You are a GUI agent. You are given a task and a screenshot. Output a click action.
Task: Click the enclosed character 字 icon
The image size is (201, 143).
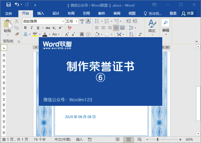pyautogui.click(x=88, y=34)
